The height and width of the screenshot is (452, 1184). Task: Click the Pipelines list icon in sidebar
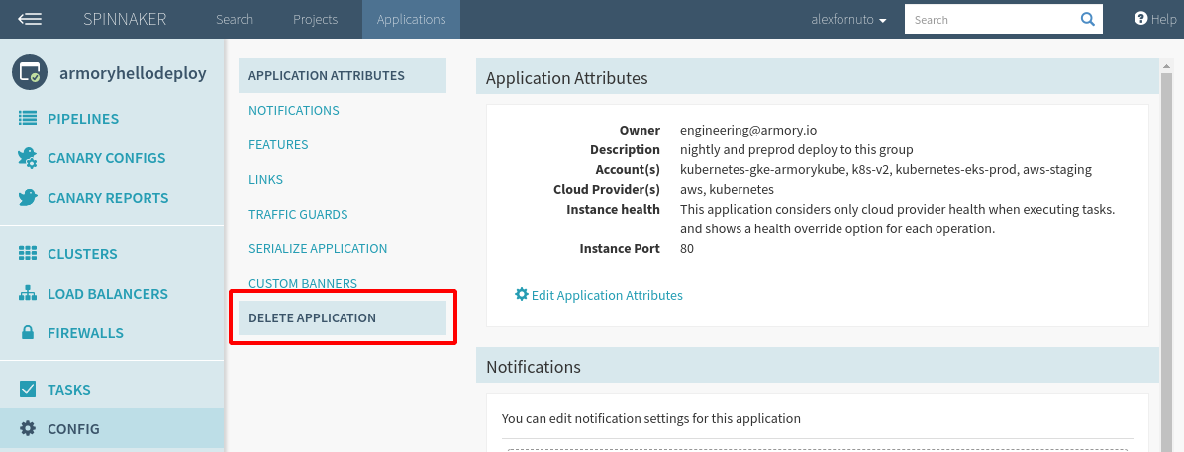(x=28, y=119)
